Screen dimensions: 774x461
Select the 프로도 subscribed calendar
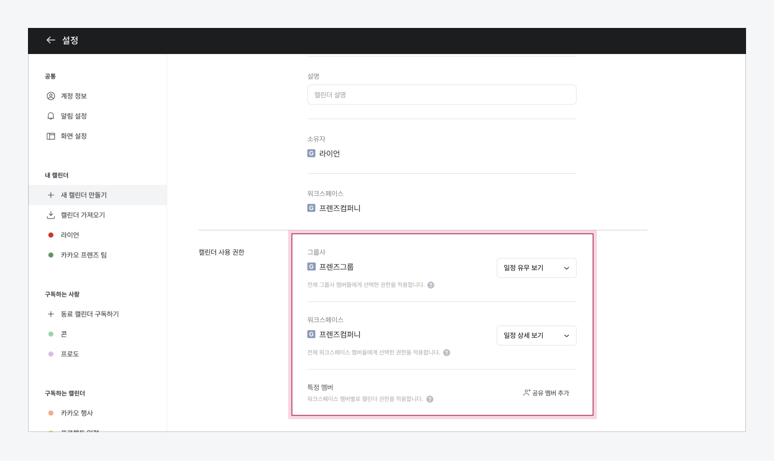pyautogui.click(x=69, y=354)
